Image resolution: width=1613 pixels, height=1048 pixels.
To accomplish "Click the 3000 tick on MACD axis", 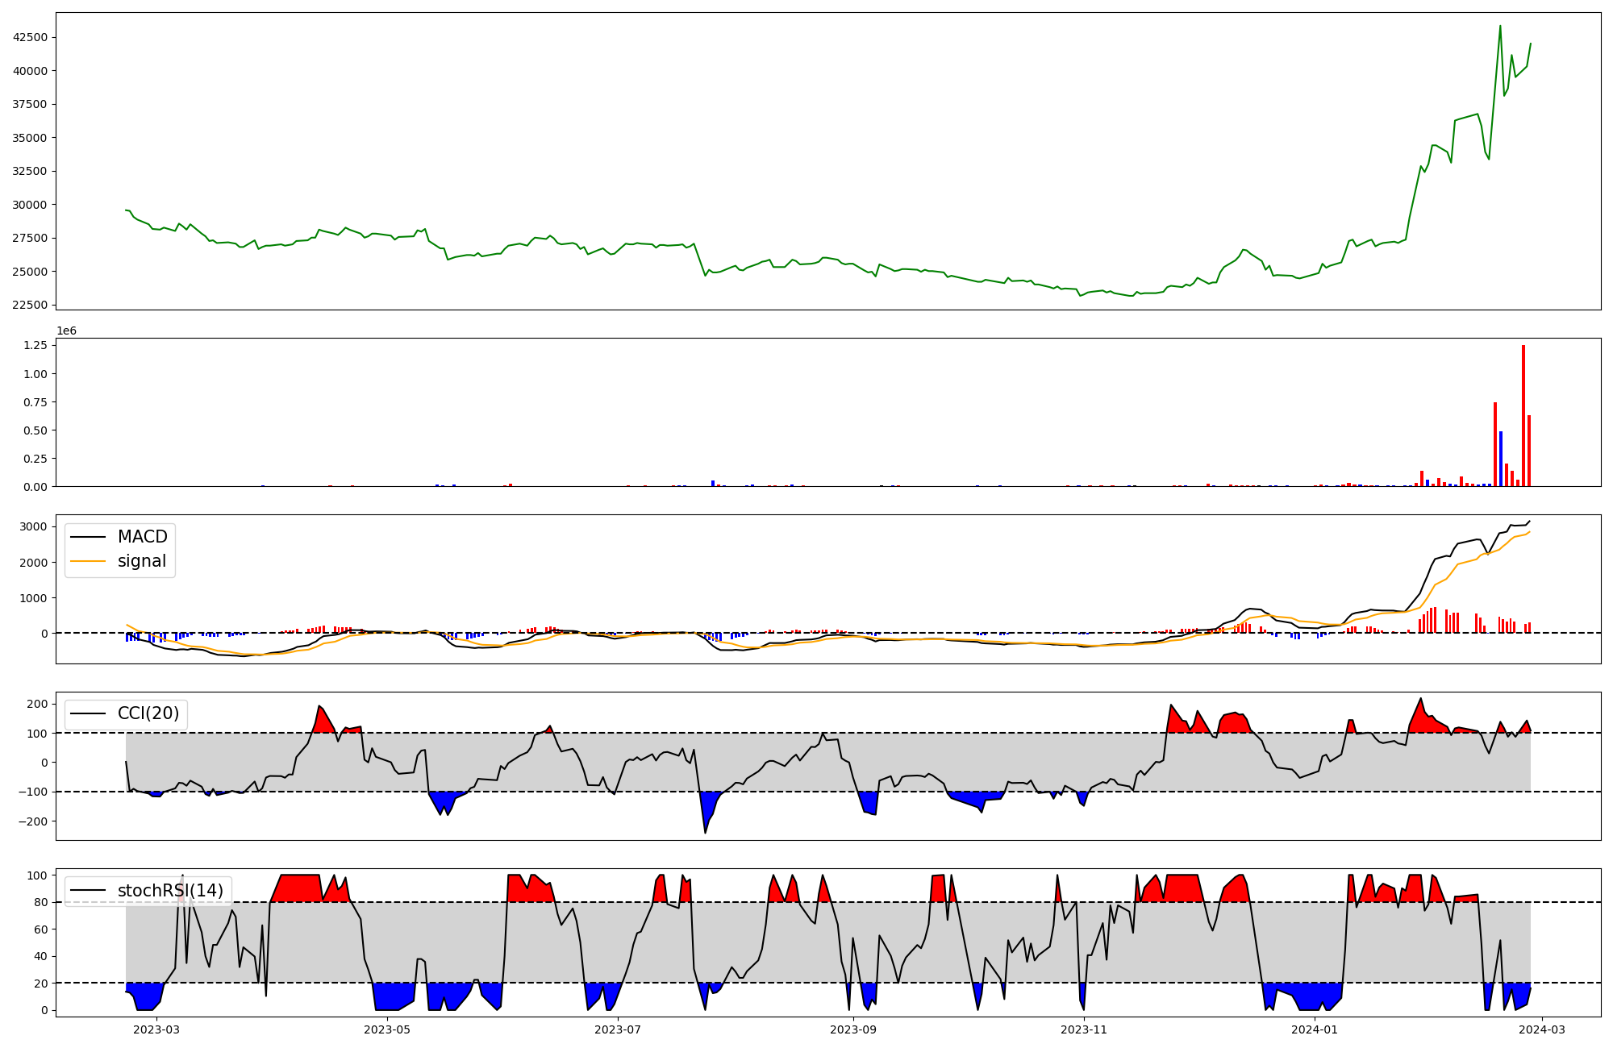I will tap(34, 526).
